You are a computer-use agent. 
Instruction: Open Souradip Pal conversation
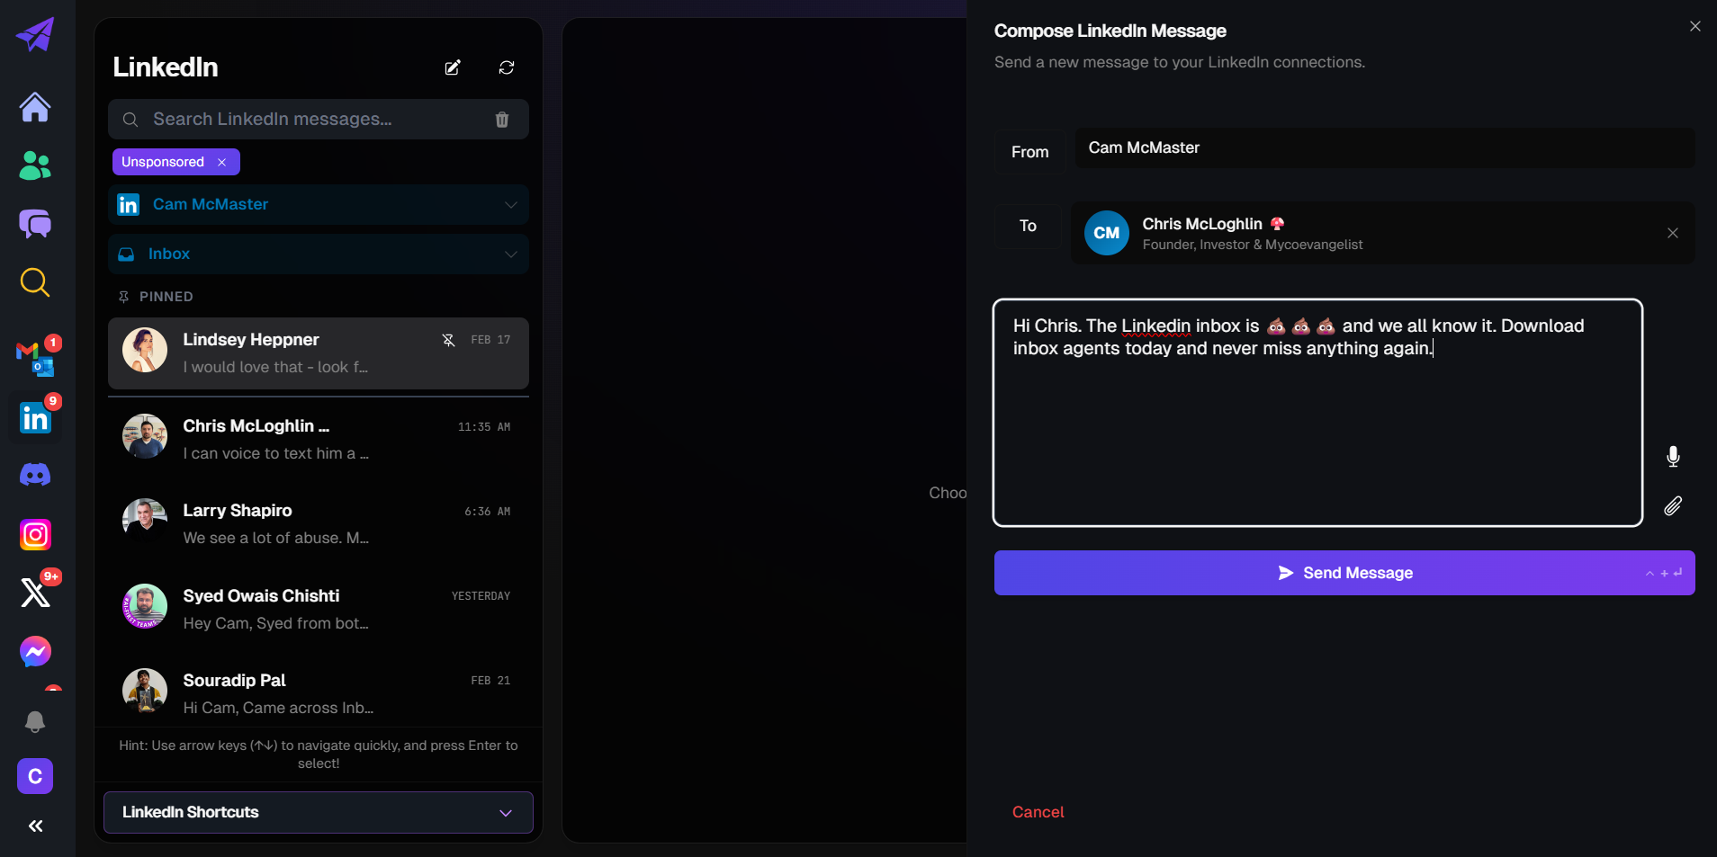click(319, 693)
